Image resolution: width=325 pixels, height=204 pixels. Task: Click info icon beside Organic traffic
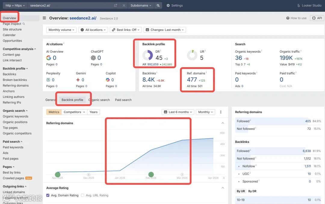pyautogui.click(x=301, y=51)
